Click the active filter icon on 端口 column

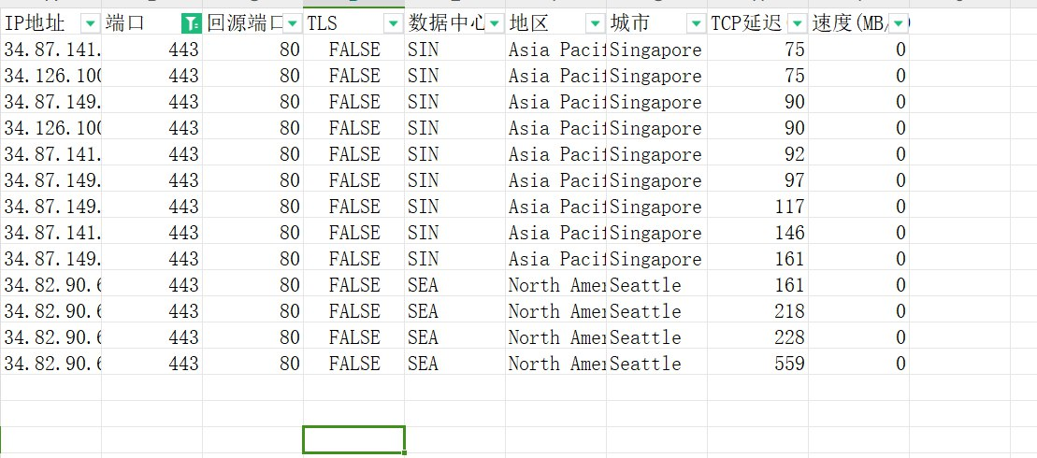coord(191,23)
